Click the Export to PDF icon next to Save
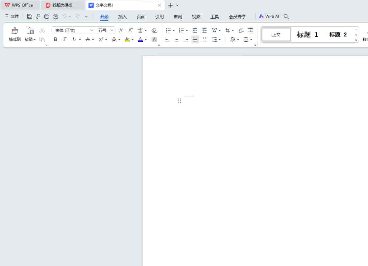This screenshot has width=368, height=266. 38,16
